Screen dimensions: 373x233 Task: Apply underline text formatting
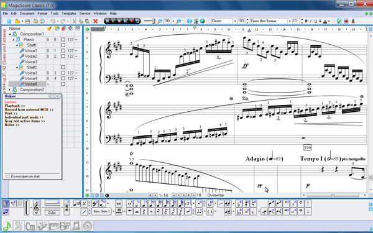click(x=316, y=21)
